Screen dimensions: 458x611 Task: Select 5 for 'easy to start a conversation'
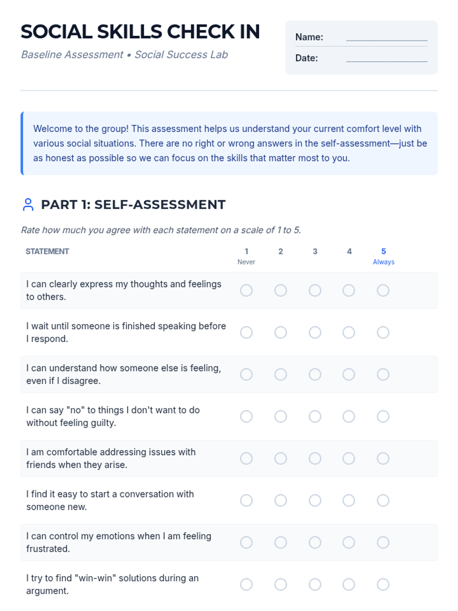click(383, 501)
